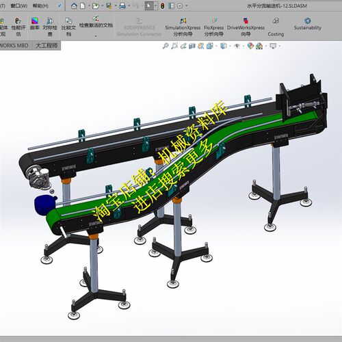
Task: Open the File Properties icon
Action: [171, 6]
